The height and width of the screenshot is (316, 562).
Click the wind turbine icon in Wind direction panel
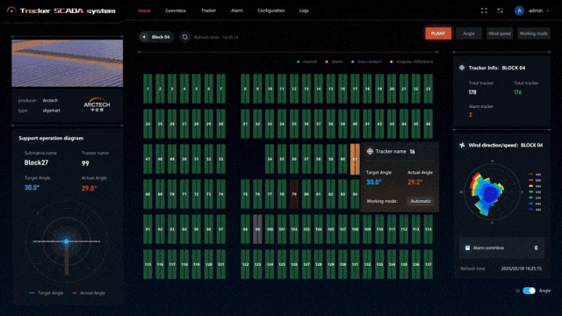(462, 145)
